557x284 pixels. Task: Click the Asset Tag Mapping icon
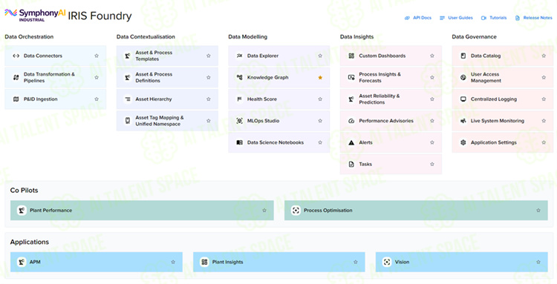click(128, 121)
